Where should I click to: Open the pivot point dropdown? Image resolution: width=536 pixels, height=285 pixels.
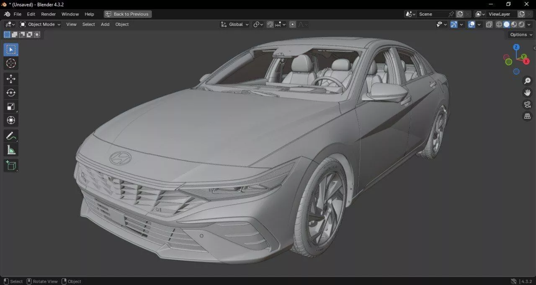[258, 24]
